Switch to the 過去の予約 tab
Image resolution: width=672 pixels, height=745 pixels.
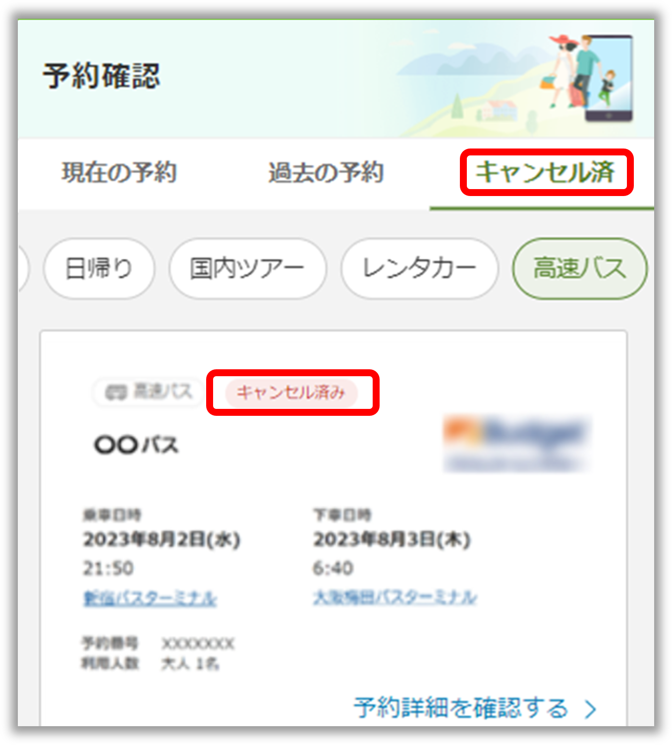[x=326, y=173]
